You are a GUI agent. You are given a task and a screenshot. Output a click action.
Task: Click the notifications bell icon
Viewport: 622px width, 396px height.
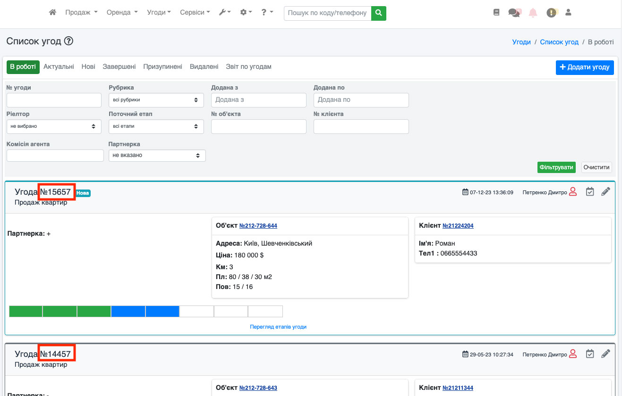tap(533, 13)
